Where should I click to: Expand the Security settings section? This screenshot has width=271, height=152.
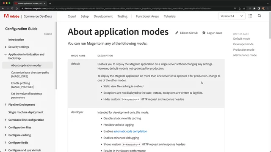[x=6, y=47]
